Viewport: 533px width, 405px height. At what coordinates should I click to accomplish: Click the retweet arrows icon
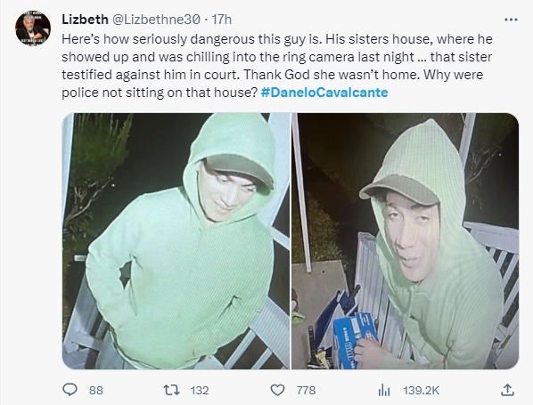click(172, 390)
